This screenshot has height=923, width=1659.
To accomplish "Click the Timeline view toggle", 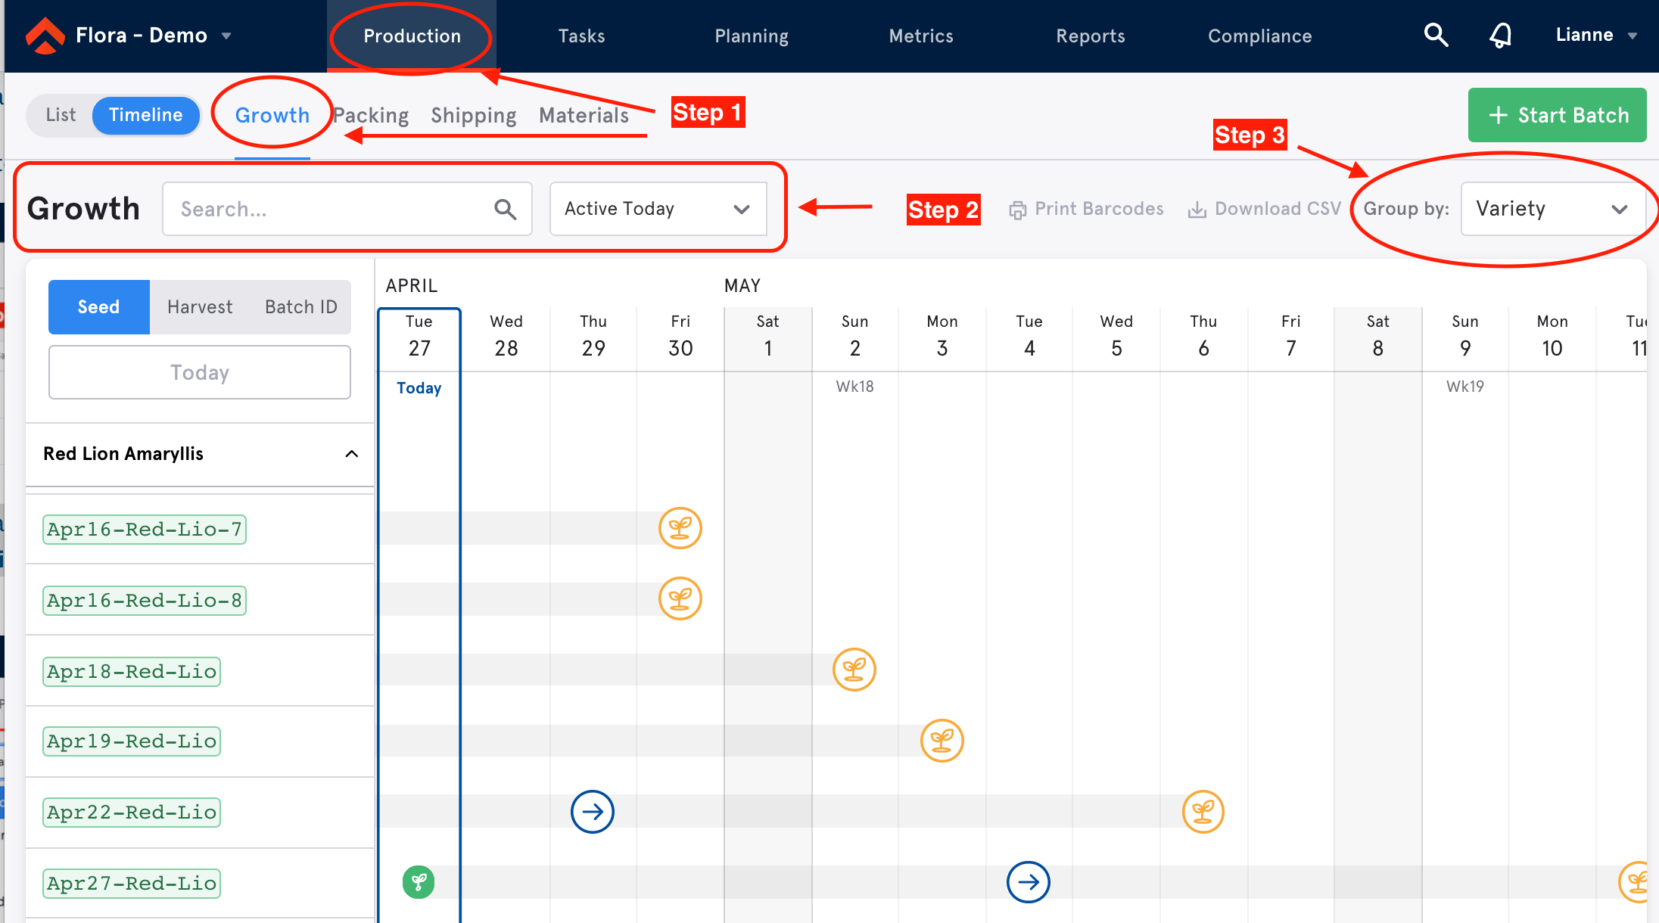I will tap(145, 113).
